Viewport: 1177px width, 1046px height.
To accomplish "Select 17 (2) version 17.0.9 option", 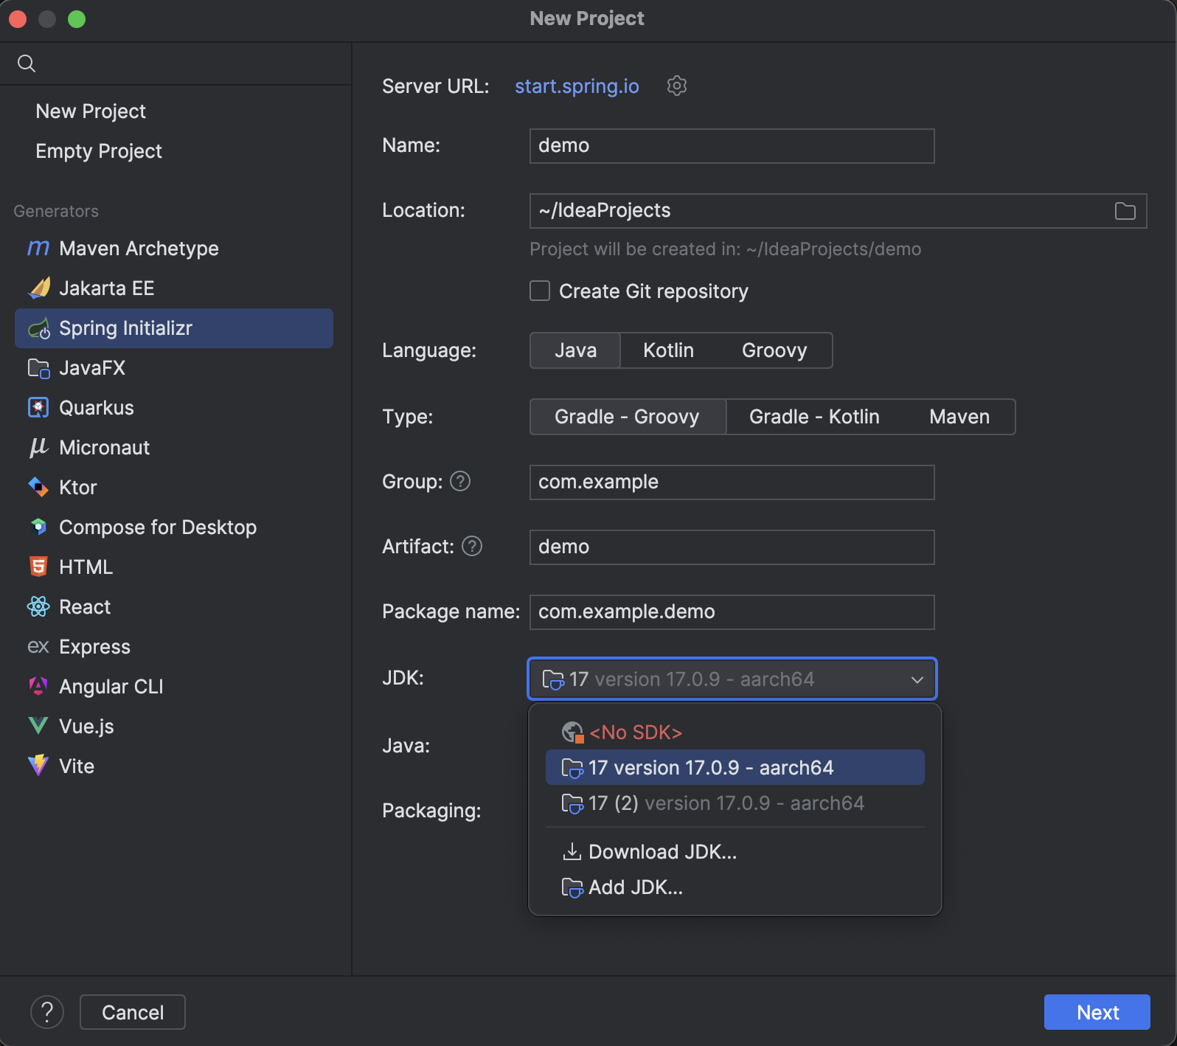I will pos(735,803).
